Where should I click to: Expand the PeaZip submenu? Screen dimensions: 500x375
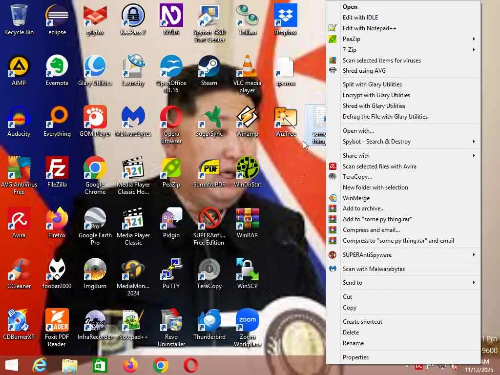pyautogui.click(x=403, y=39)
